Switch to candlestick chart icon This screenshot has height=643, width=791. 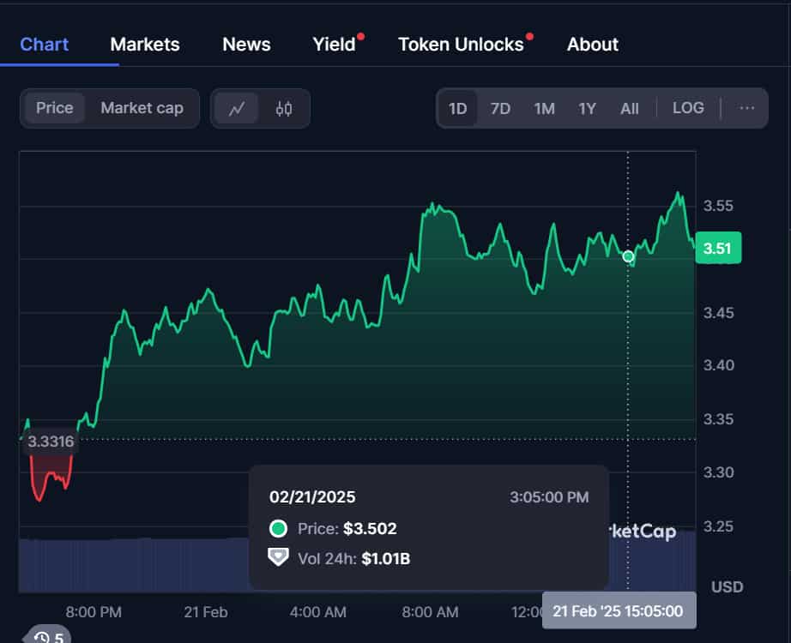(284, 108)
